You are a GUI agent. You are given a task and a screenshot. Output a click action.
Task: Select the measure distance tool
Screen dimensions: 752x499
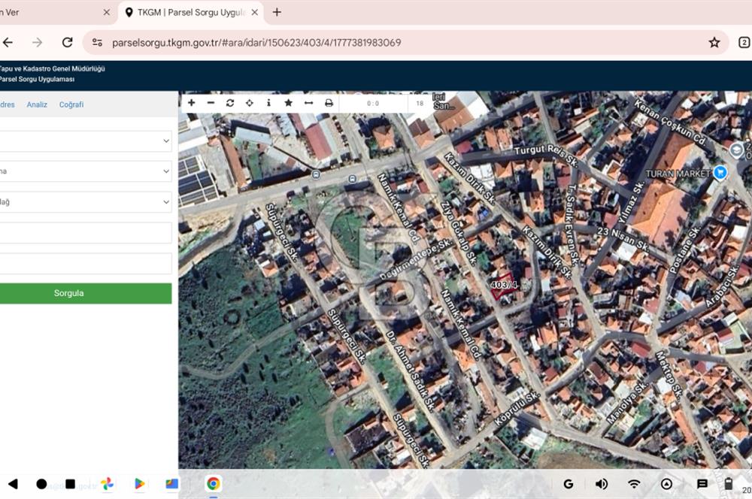tap(307, 101)
